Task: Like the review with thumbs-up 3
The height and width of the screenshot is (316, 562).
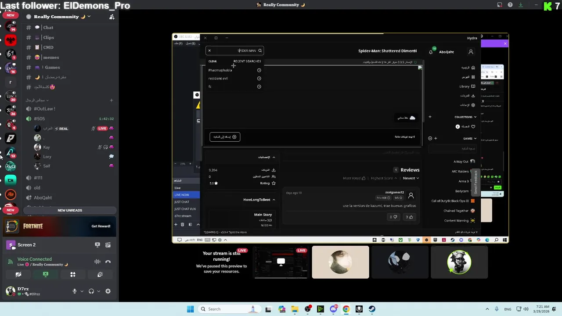Action: 410,217
